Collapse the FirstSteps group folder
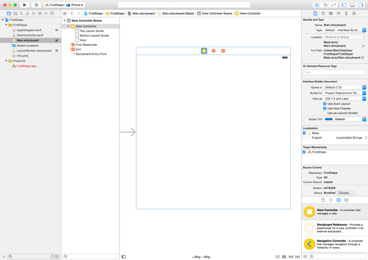The height and width of the screenshot is (260, 368). [6, 25]
